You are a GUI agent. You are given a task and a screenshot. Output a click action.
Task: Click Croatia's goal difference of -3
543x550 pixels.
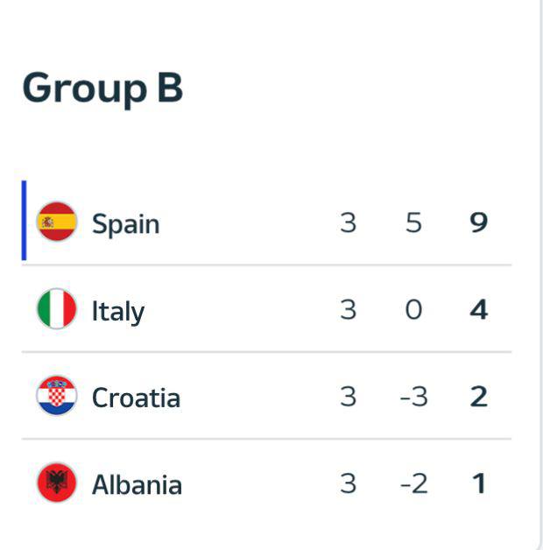tap(413, 397)
